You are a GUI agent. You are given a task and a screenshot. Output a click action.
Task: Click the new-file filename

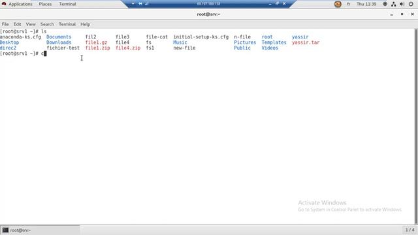coord(184,48)
